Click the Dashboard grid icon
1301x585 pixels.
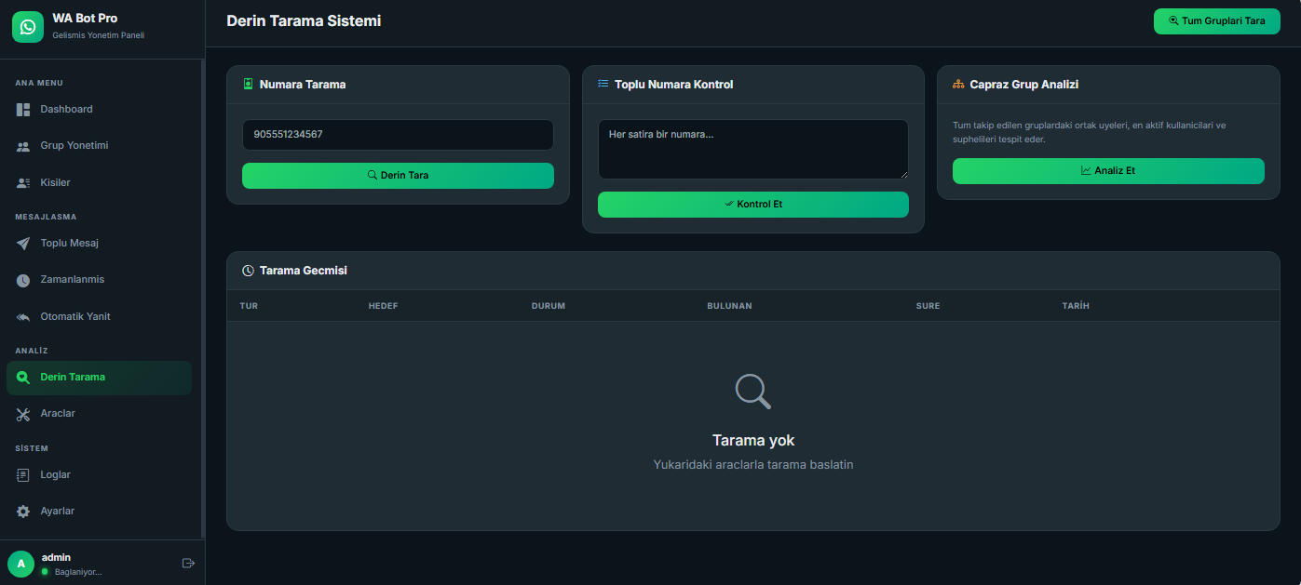(x=23, y=110)
